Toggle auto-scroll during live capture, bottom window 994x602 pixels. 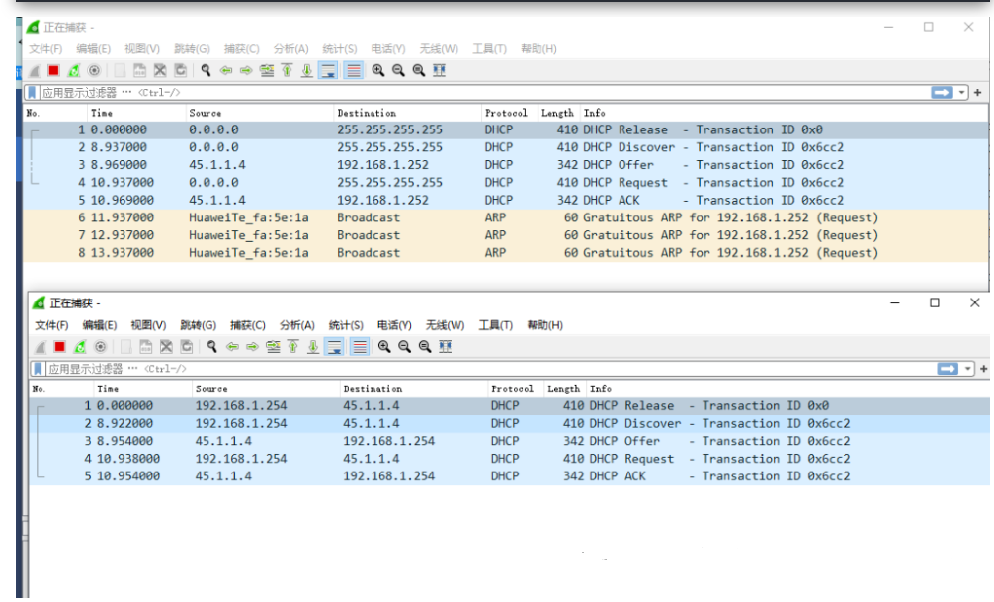(x=334, y=346)
